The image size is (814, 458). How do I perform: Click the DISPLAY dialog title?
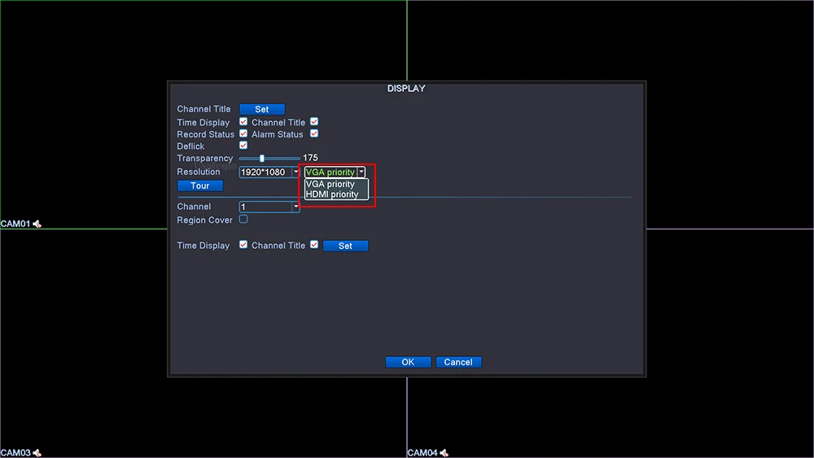click(406, 89)
